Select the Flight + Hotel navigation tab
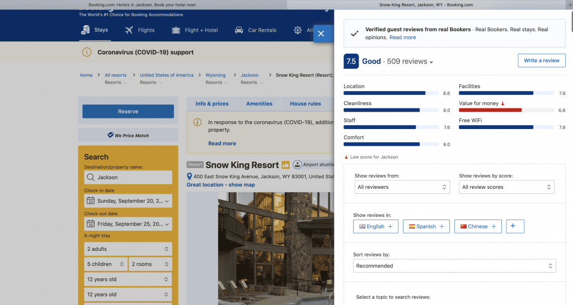The image size is (573, 305). (x=195, y=30)
